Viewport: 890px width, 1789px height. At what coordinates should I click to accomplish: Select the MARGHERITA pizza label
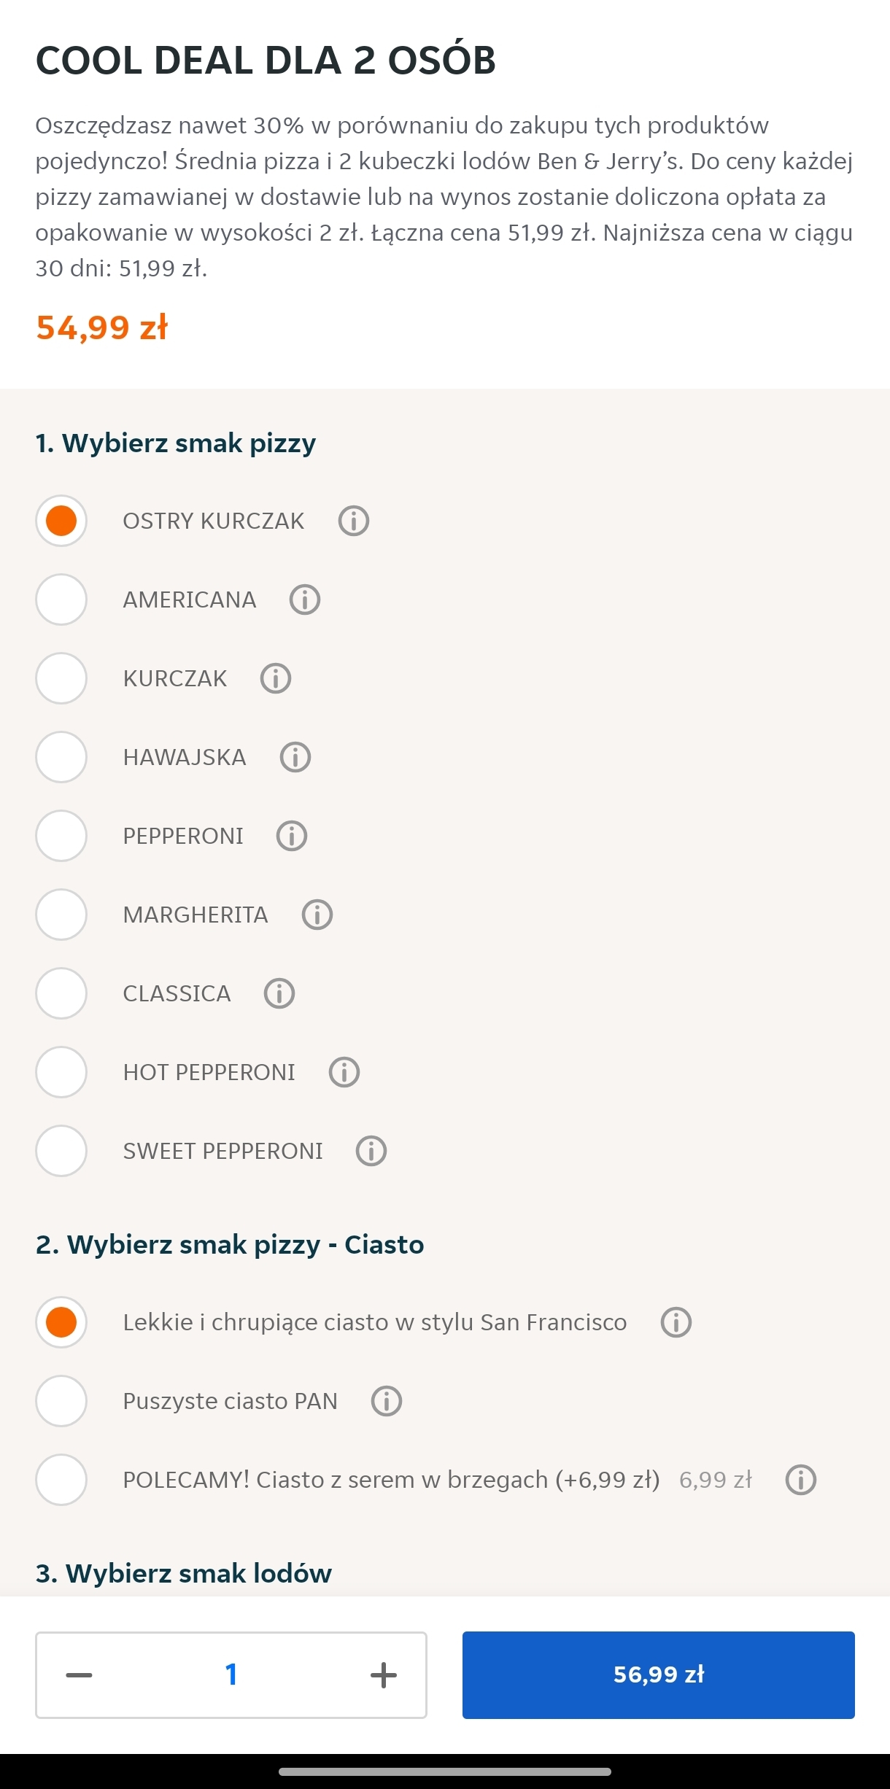pyautogui.click(x=196, y=915)
